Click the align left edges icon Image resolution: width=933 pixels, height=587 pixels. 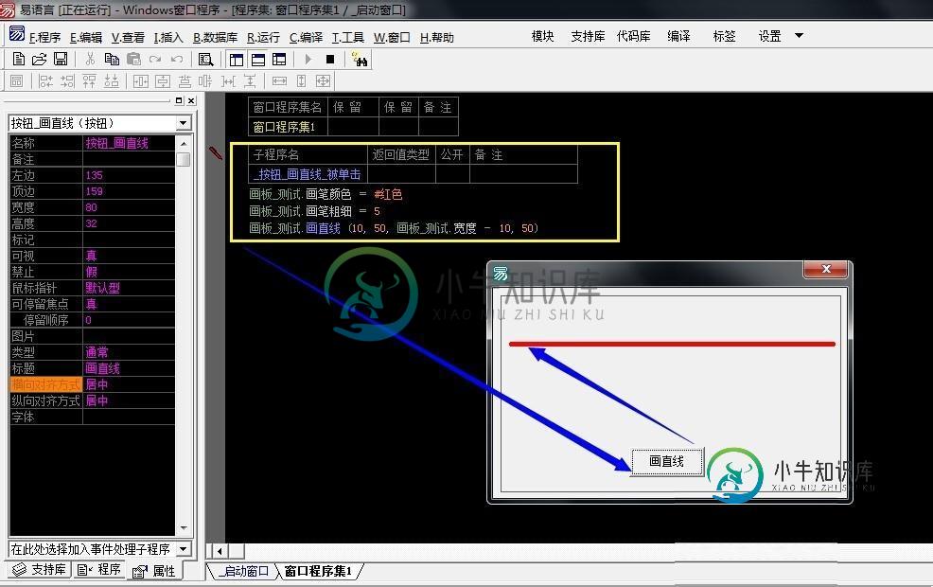tap(45, 81)
